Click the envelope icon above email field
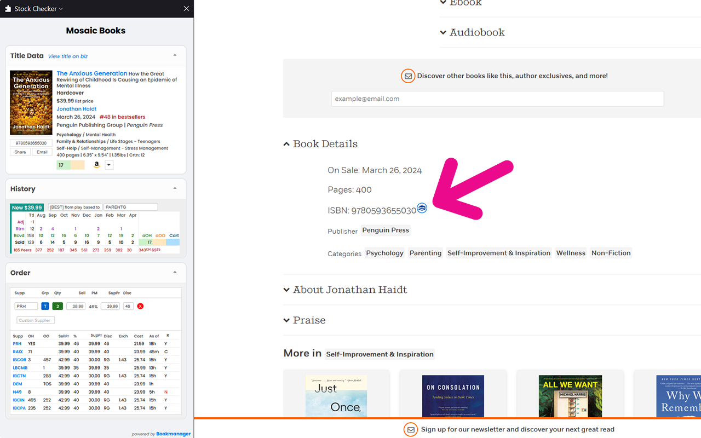Screen dimensions: 701x438 [x=408, y=76]
